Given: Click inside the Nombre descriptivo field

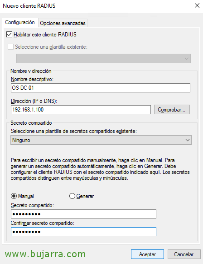Looking at the screenshot, I should coord(101,88).
